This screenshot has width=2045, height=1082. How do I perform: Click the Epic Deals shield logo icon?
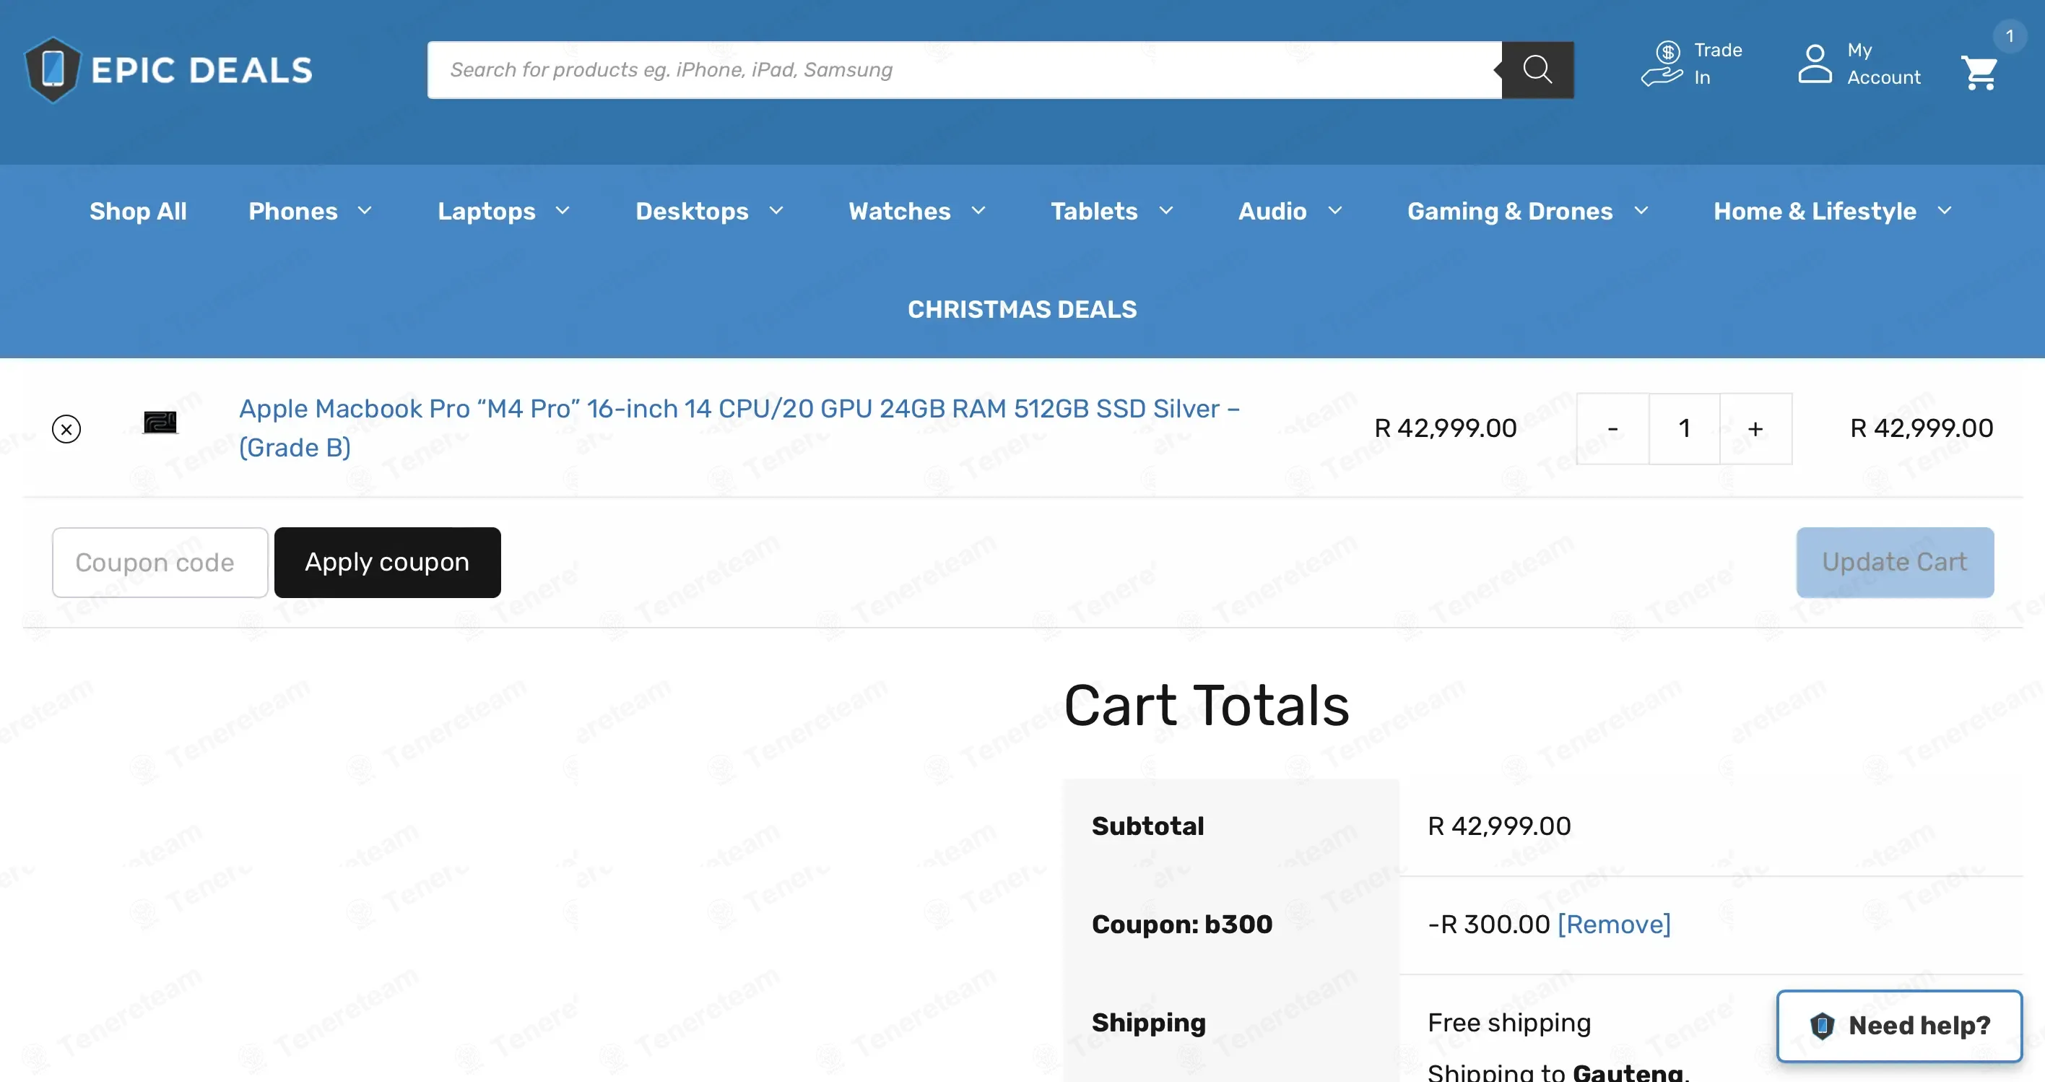tap(53, 70)
